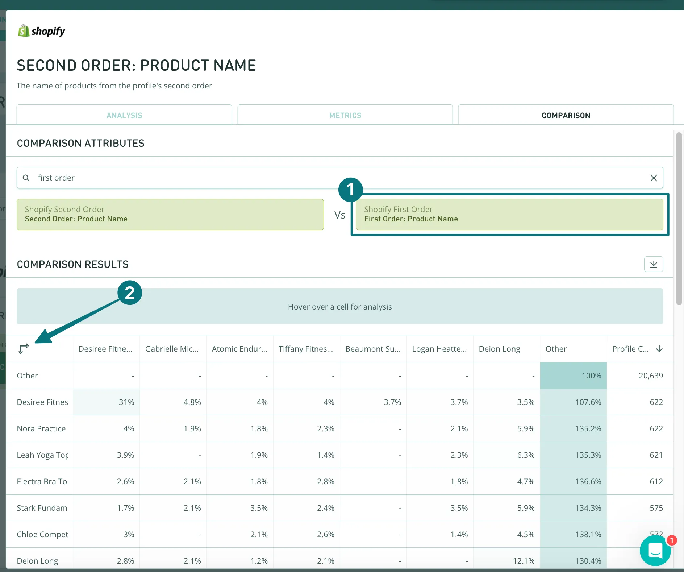The height and width of the screenshot is (572, 684).
Task: Select the Stark Fundam row label
Action: pyautogui.click(x=42, y=508)
